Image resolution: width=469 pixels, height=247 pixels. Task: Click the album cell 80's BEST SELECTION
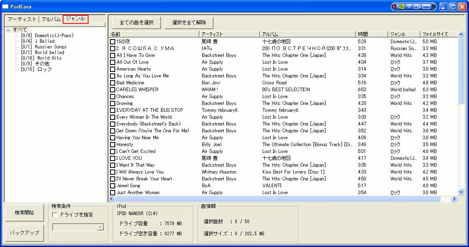coord(286,90)
